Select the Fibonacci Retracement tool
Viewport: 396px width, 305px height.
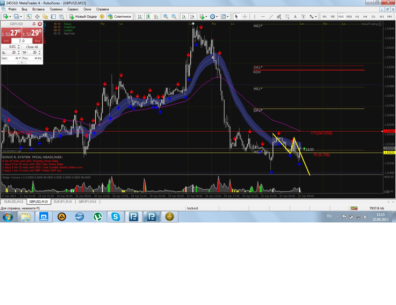coord(287,17)
